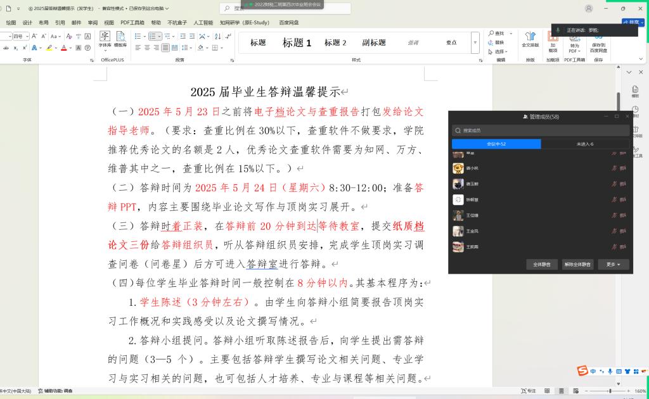This screenshot has height=399, width=649.
Task: Switch to the 未进入 members tab
Action: tap(584, 144)
